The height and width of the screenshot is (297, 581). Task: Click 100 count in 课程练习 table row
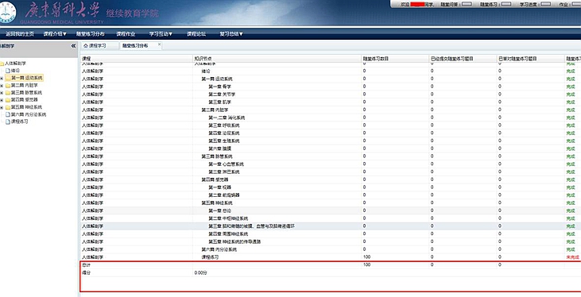367,257
